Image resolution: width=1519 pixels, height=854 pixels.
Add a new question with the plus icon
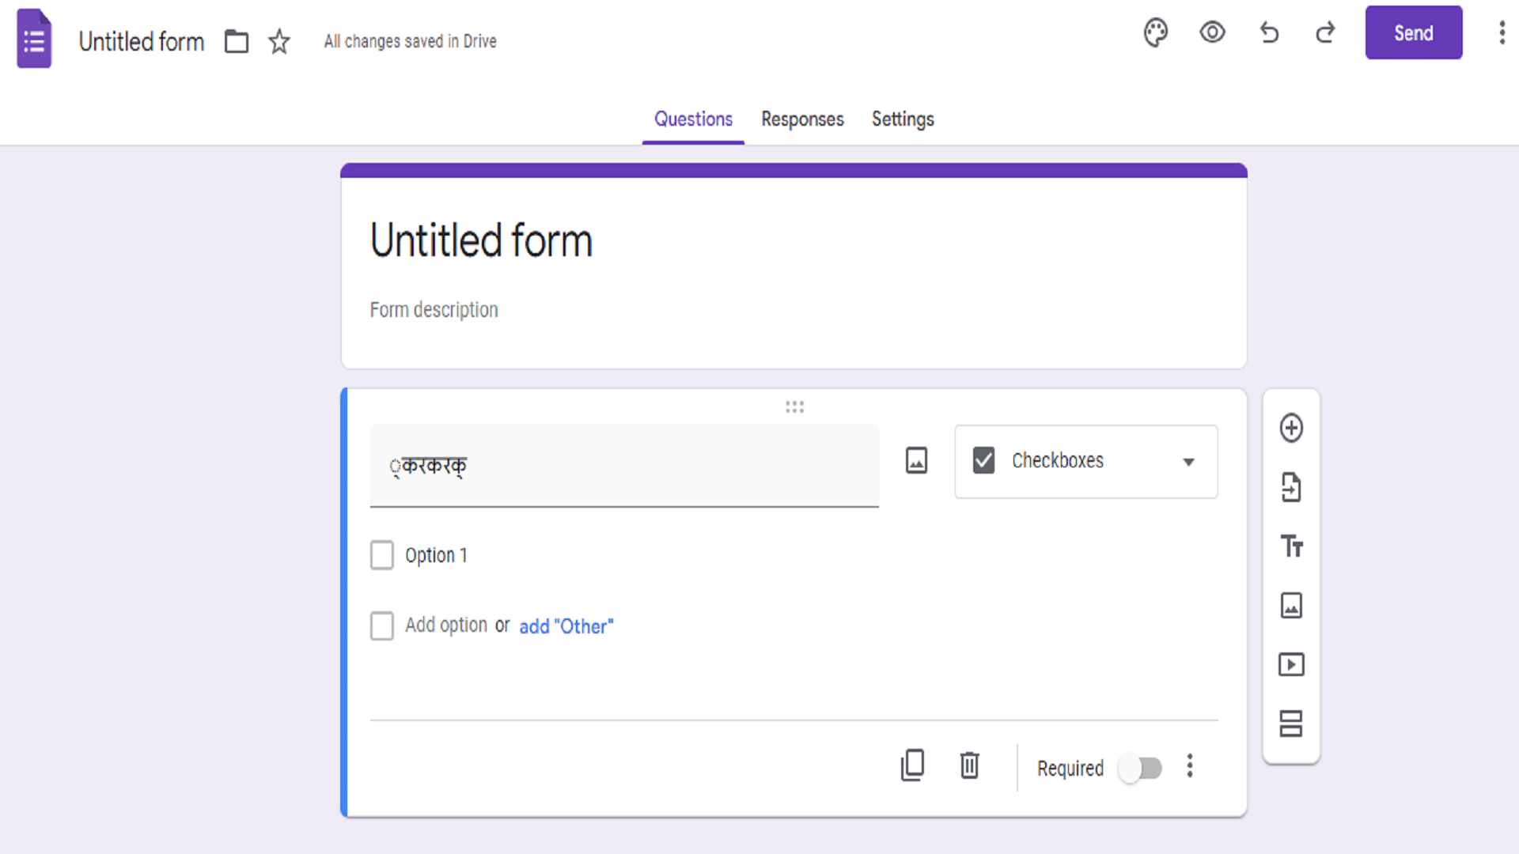pyautogui.click(x=1291, y=428)
